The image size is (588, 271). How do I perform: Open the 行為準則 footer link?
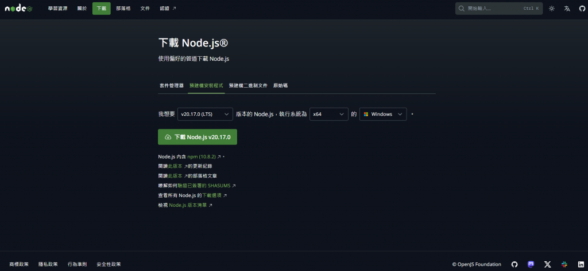pyautogui.click(x=78, y=264)
